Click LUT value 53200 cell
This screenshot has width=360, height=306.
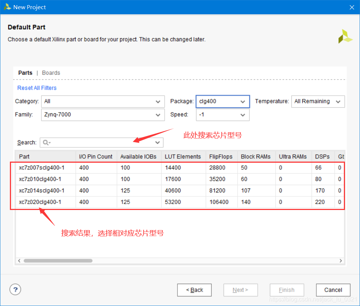pyautogui.click(x=183, y=202)
